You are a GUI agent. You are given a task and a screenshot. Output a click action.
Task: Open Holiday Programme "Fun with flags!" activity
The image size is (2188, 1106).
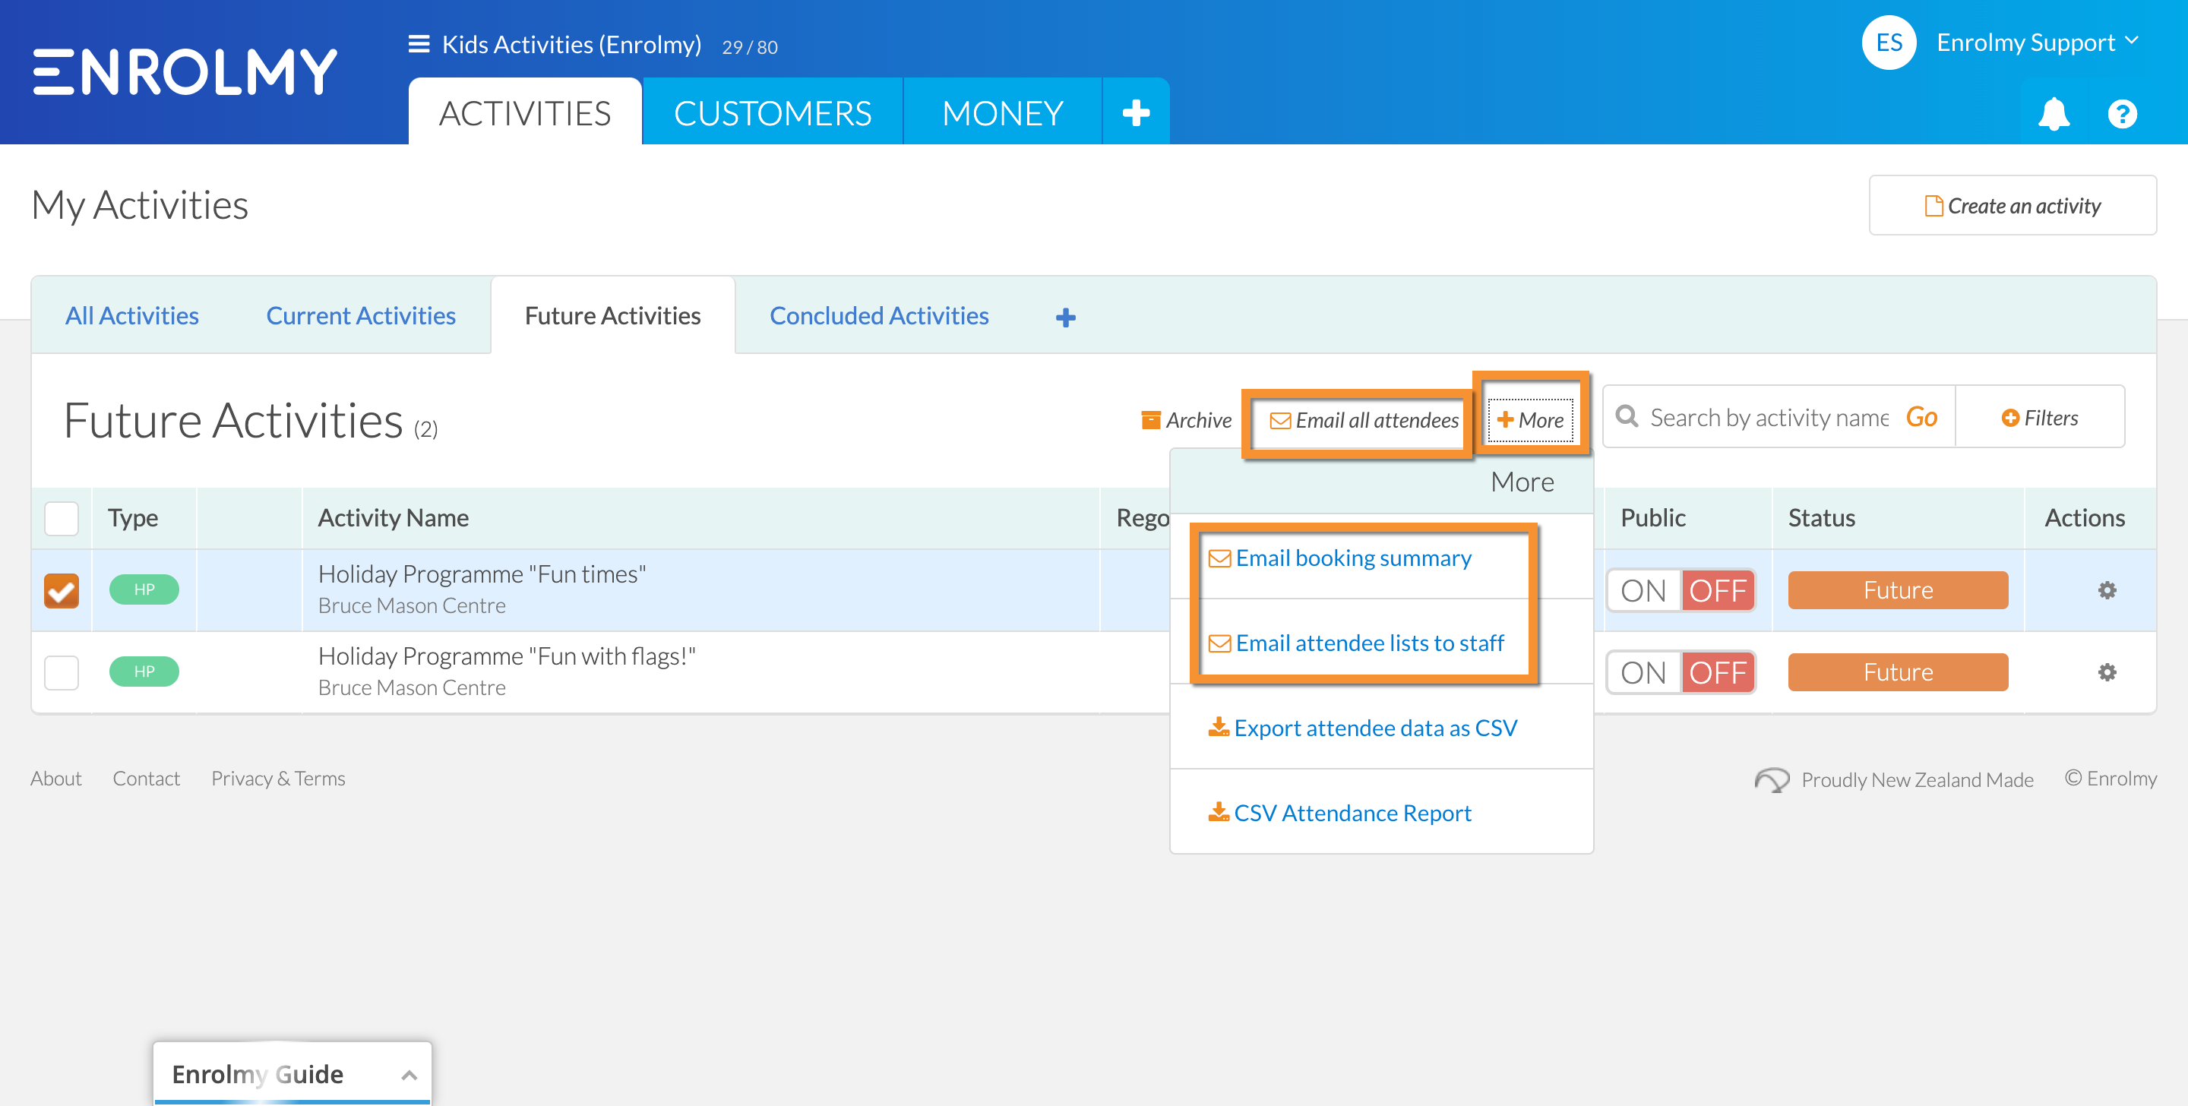coord(506,656)
